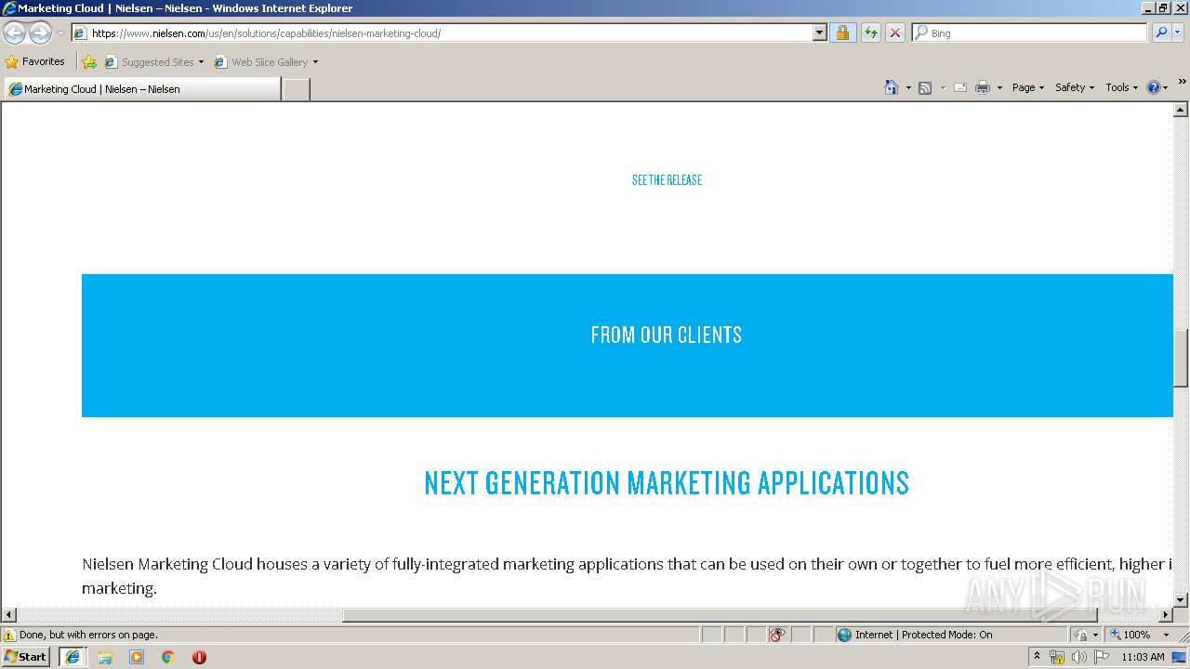Click the horizontal scrollbar thumb
Viewport: 1190px width, 669px height.
720,615
